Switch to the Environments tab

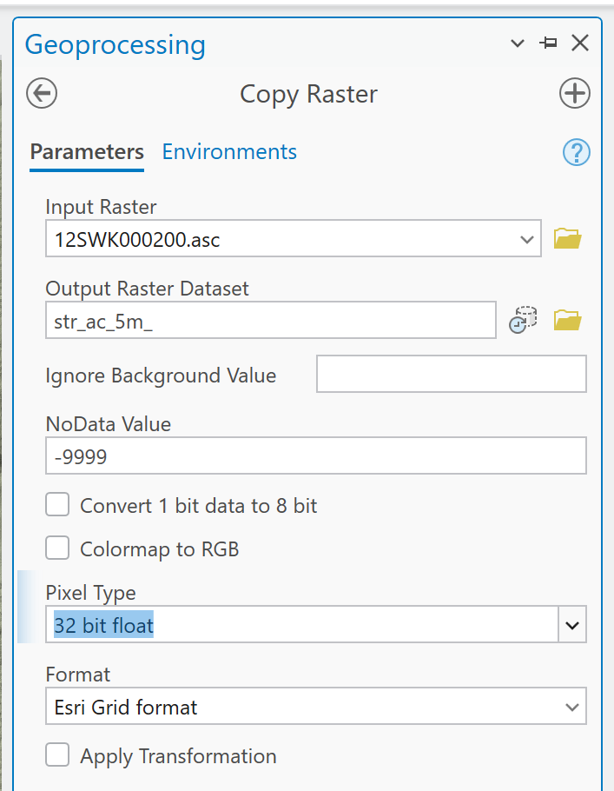coord(228,151)
